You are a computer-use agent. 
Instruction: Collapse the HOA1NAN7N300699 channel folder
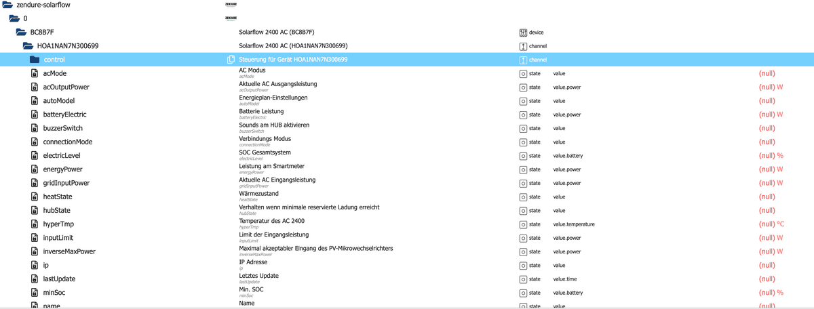coord(28,46)
